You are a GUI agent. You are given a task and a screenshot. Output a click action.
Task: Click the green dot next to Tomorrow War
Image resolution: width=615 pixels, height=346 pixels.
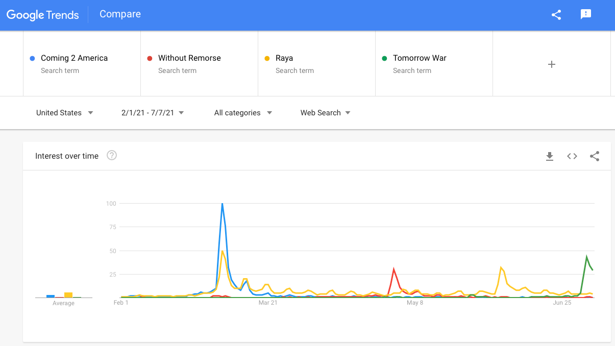point(384,58)
